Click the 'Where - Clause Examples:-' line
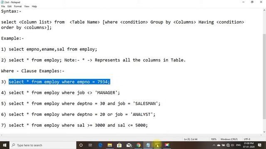266x149 pixels. click(x=32, y=71)
